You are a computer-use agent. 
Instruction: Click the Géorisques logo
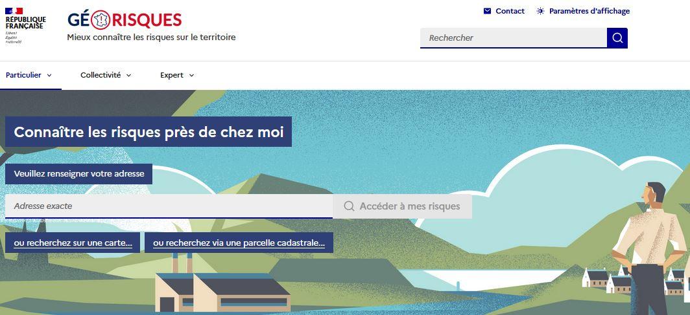pos(125,20)
